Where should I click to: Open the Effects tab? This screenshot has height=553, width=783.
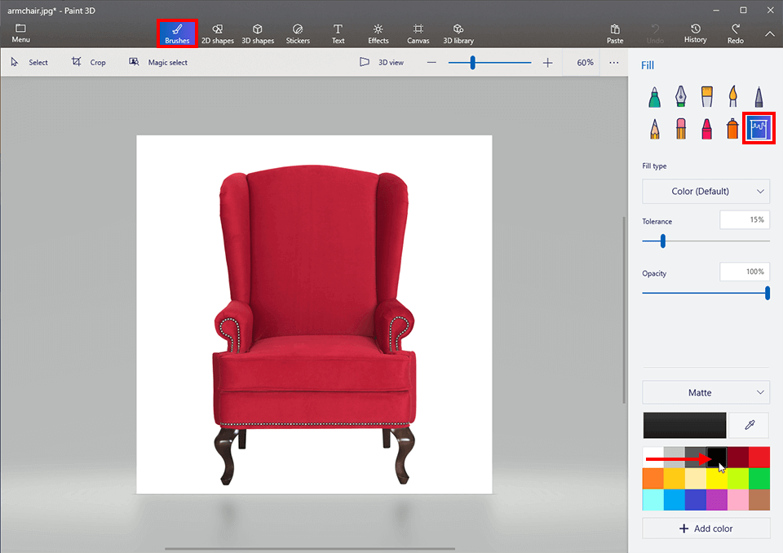click(378, 33)
